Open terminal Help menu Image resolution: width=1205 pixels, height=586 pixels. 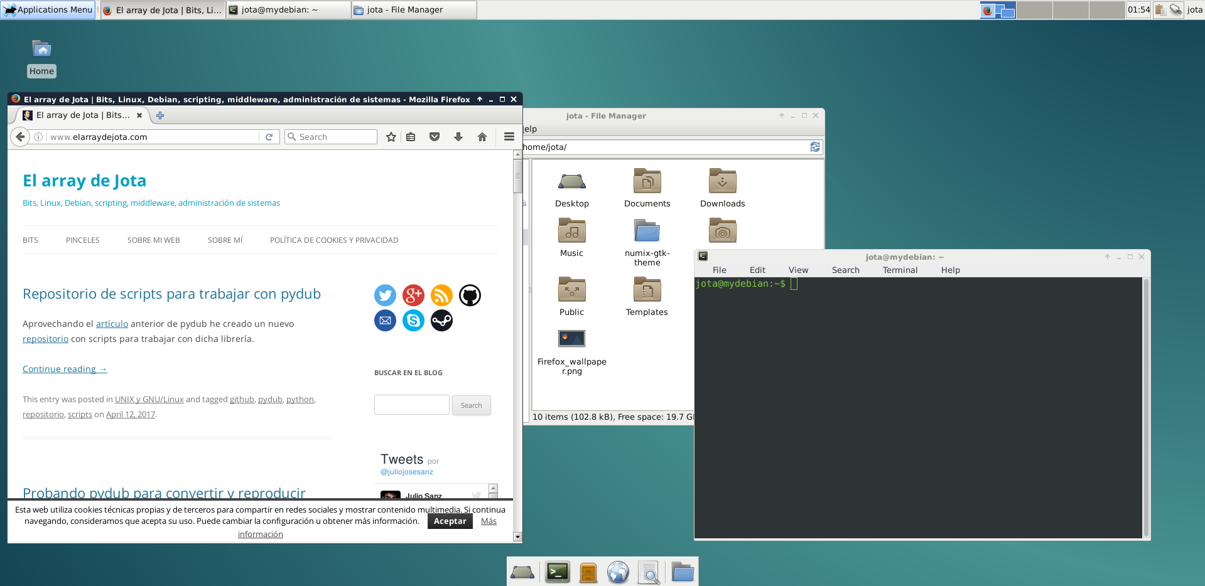click(950, 270)
